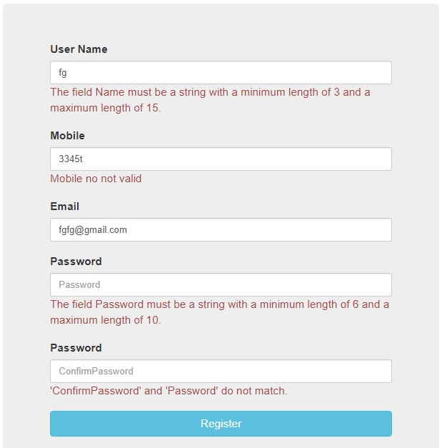Image resolution: width=442 pixels, height=448 pixels.
Task: Click the 'Mobile no not valid' error
Action: pos(96,179)
